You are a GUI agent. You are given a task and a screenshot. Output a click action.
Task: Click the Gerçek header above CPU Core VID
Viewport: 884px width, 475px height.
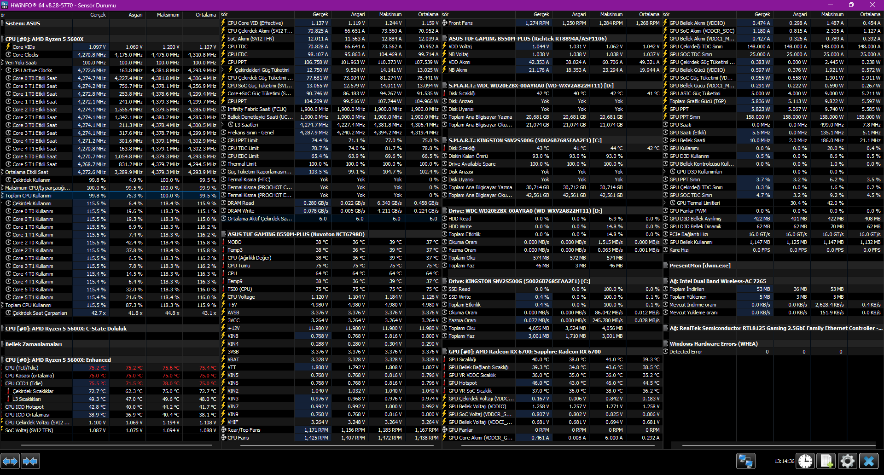[x=320, y=15]
